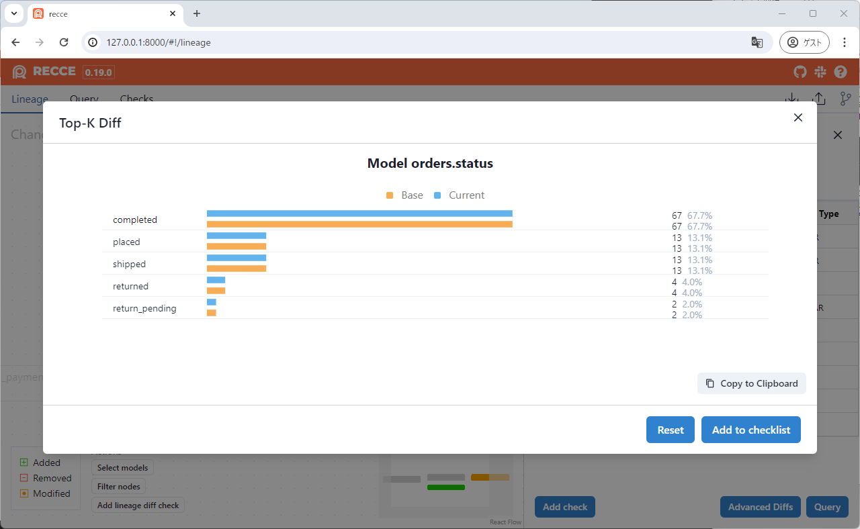The height and width of the screenshot is (529, 860).
Task: Switch to the Lineage tab
Action: pyautogui.click(x=30, y=99)
